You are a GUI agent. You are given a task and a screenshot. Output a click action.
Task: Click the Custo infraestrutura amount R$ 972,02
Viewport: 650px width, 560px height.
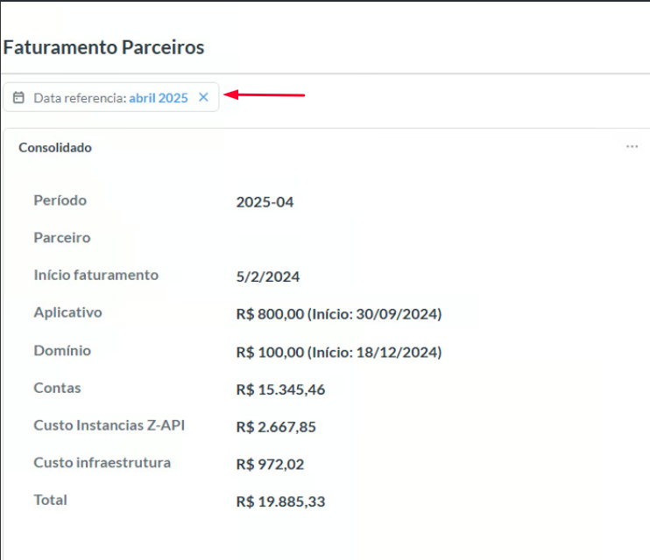coord(270,464)
